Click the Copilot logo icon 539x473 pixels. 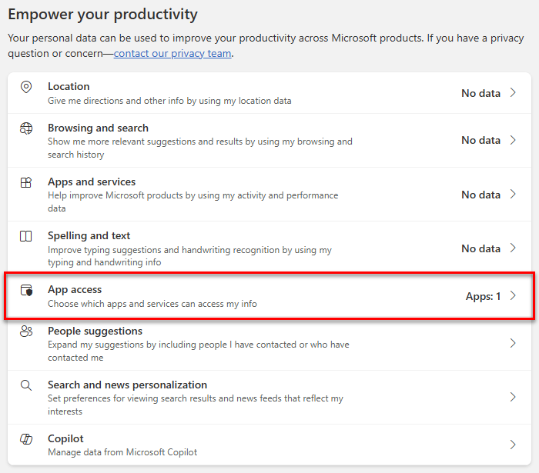pyautogui.click(x=26, y=438)
